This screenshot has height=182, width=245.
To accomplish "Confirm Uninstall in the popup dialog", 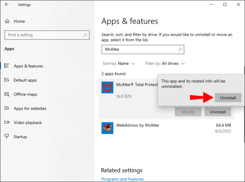I will [x=228, y=98].
